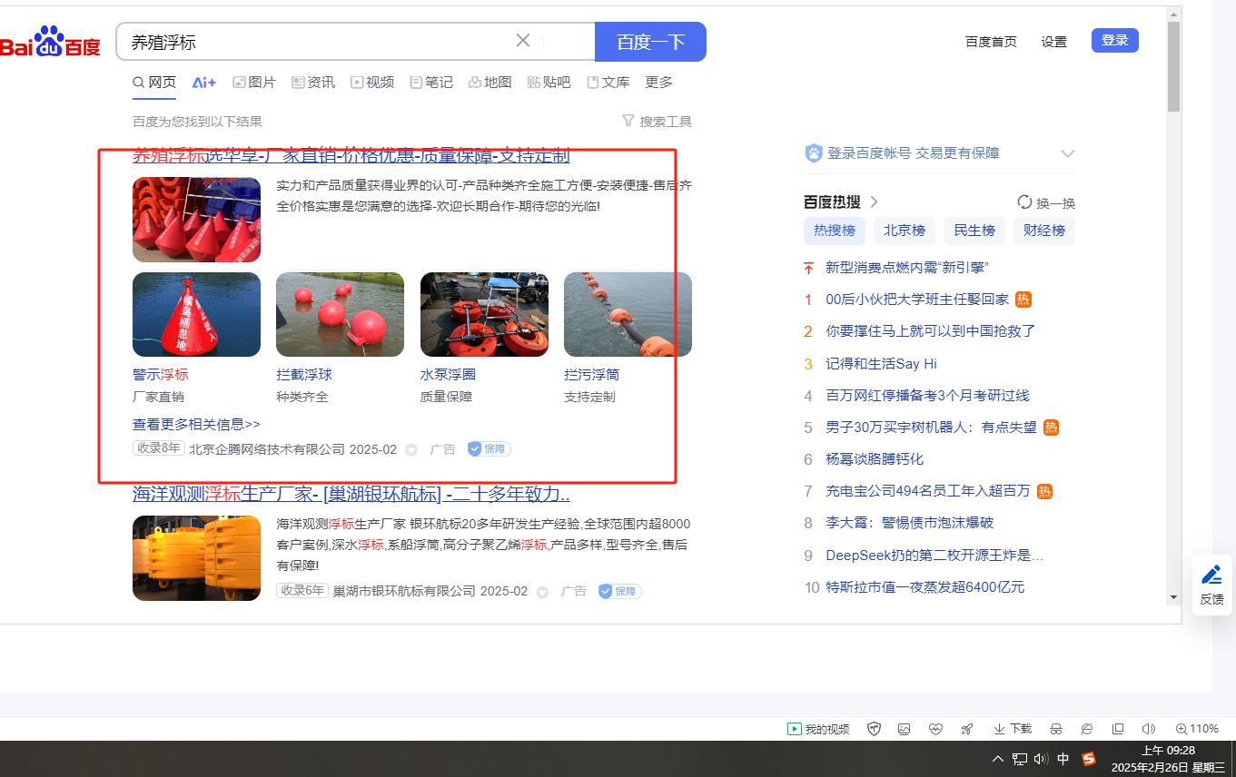The image size is (1236, 777).
Task: Click the 换一换 refresh icon
Action: (x=1024, y=202)
